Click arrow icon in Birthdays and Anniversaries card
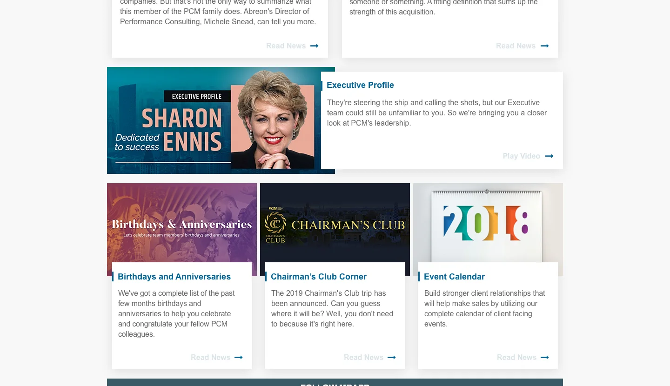Image resolution: width=670 pixels, height=386 pixels. [239, 358]
